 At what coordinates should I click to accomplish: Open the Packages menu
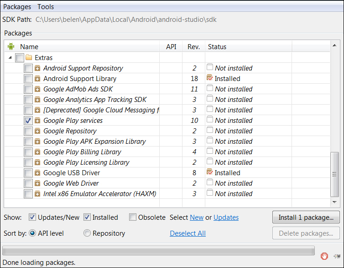coord(17,7)
